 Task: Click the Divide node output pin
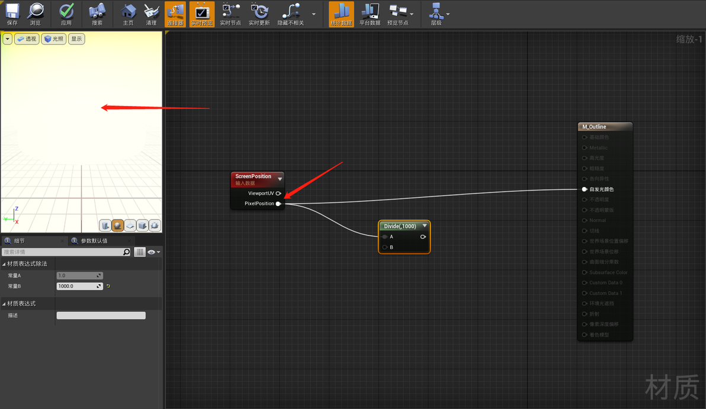(423, 237)
